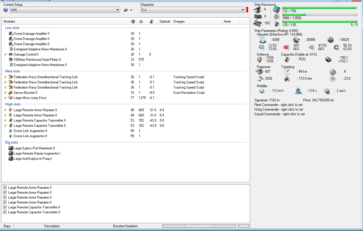Image resolution: width=363 pixels, height=231 pixels.
Task: Click the Defence tank icon showing 1038
Action: tap(260, 59)
